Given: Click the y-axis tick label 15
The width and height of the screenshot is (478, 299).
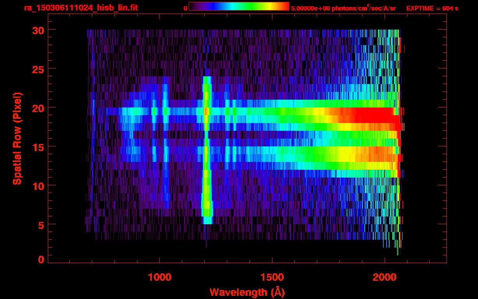Looking at the screenshot, I should point(37,147).
